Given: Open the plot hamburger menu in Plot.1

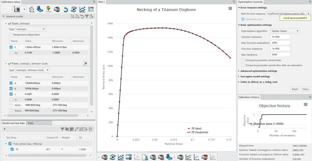Looking at the screenshot, I should 230,8.
